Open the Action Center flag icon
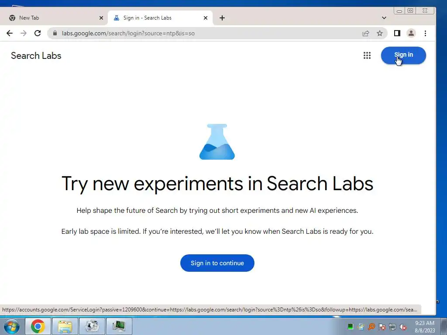Screen dimensions: 447x335 coord(382,326)
